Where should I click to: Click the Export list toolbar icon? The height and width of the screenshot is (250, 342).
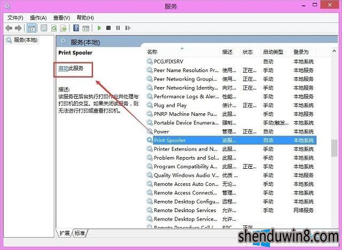tap(63, 28)
